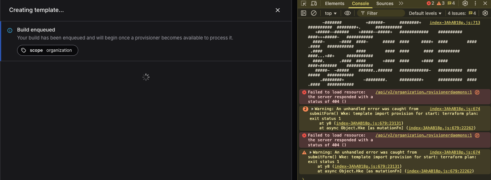
Task: Close the Creating template dialog
Action: 278,10
